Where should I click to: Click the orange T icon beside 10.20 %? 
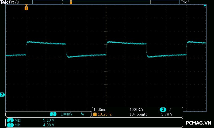(95, 114)
